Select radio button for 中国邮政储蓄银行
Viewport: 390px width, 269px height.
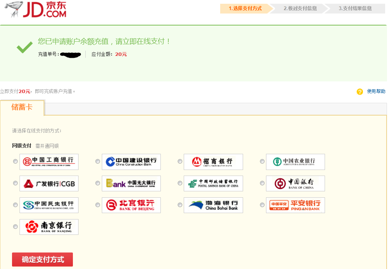tap(180, 183)
